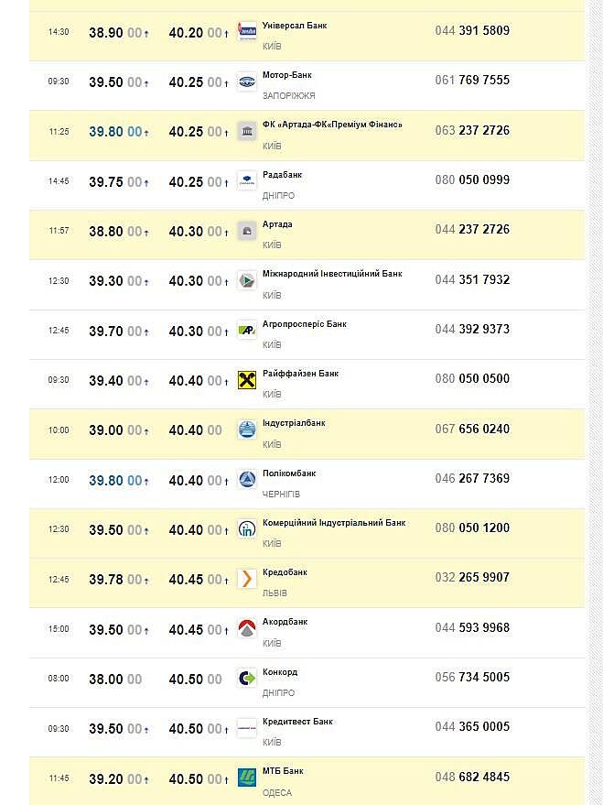This screenshot has width=603, height=805.
Task: Click the Конкорд sell rate 40.50
Action: (x=186, y=680)
